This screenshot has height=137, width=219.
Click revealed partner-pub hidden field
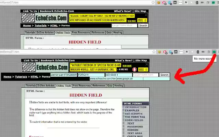64,75
